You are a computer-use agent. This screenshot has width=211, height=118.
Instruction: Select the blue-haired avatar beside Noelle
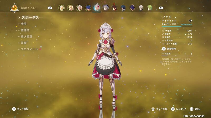88,8
